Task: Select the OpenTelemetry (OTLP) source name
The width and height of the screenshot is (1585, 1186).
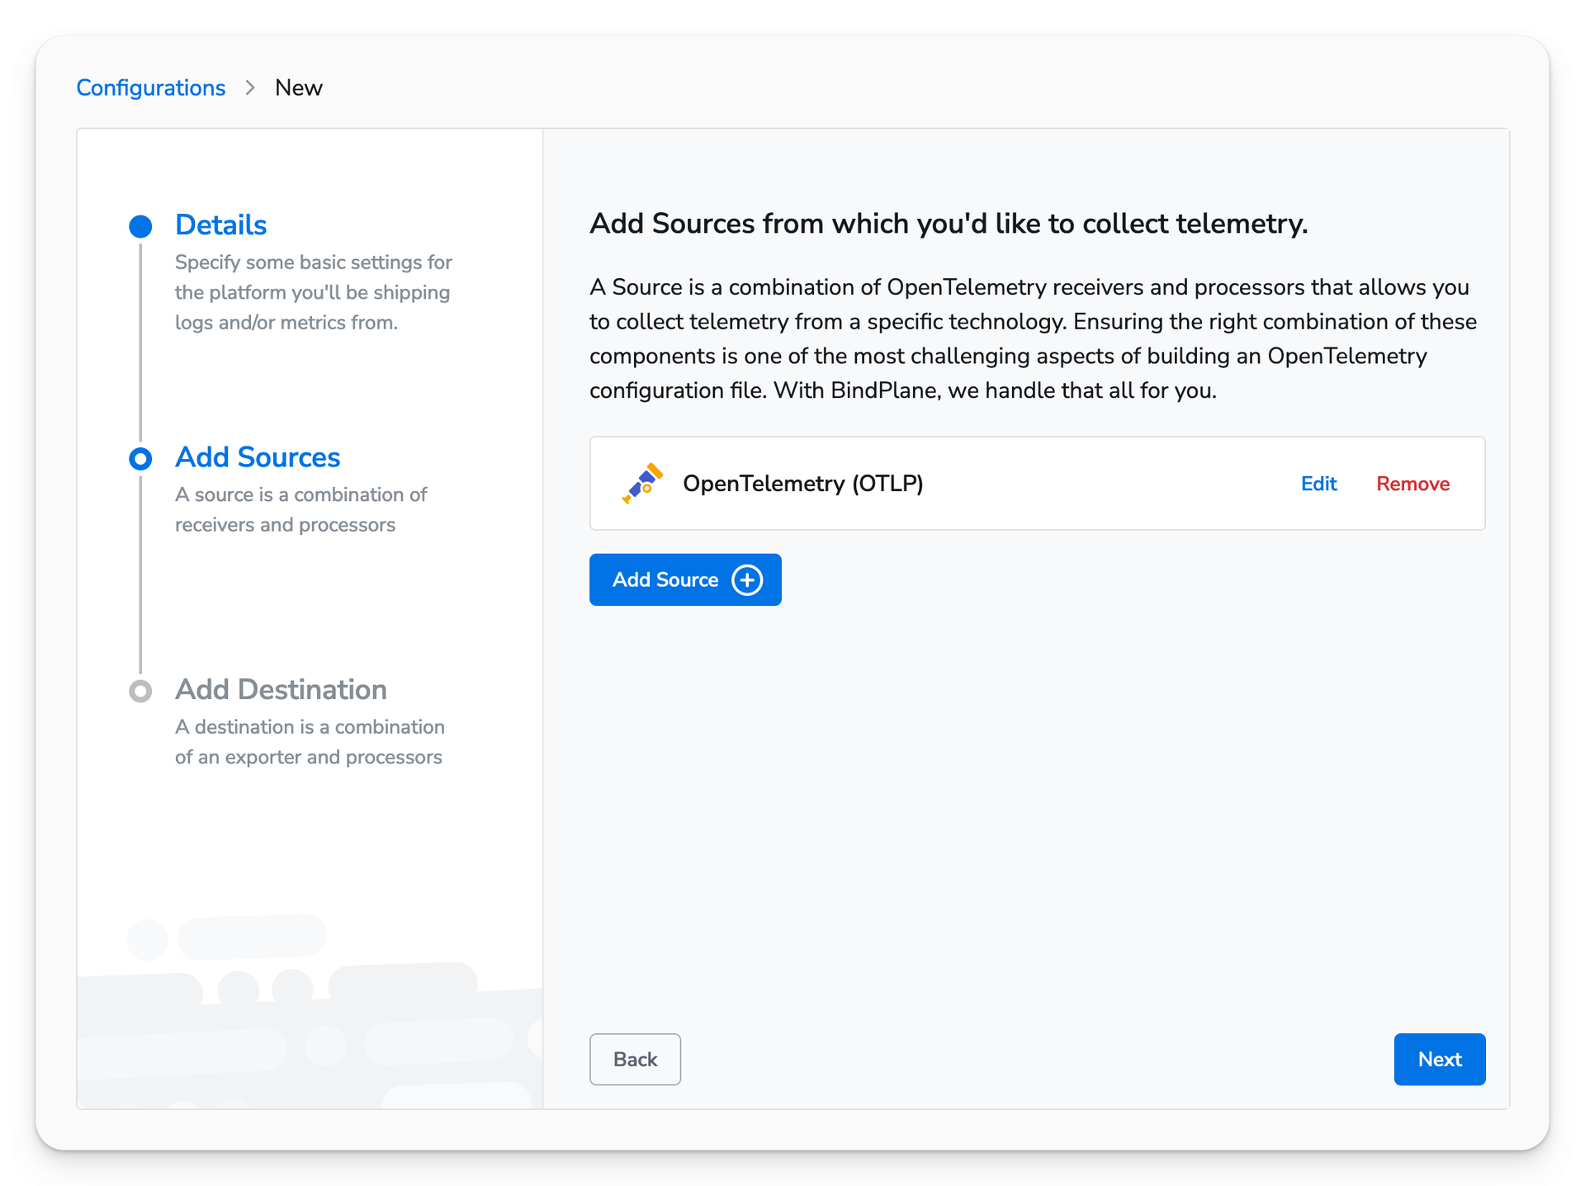Action: pos(803,484)
